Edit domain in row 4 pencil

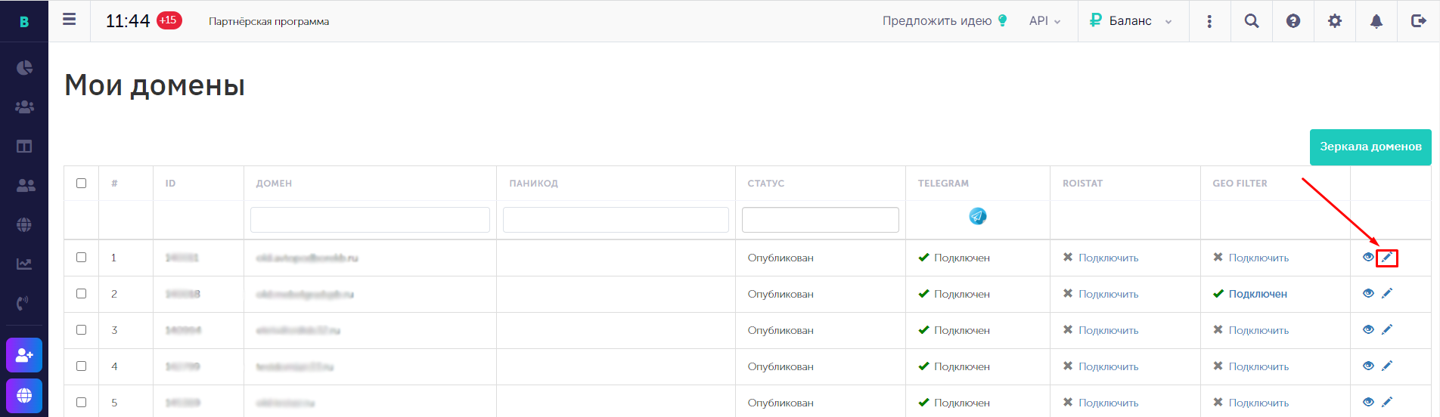pyautogui.click(x=1386, y=366)
